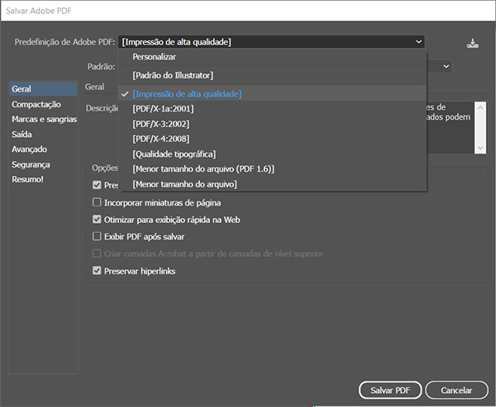Choose Personalizar from preset list
The image size is (496, 407).
(155, 58)
